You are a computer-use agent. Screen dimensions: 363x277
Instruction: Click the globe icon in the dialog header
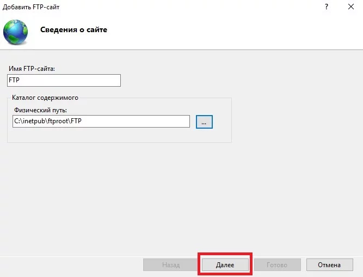coord(15,32)
